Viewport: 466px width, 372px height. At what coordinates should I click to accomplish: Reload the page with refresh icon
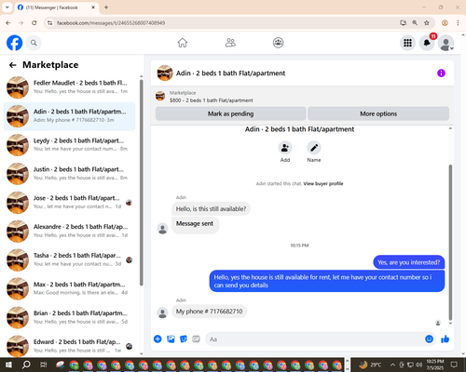[x=34, y=23]
